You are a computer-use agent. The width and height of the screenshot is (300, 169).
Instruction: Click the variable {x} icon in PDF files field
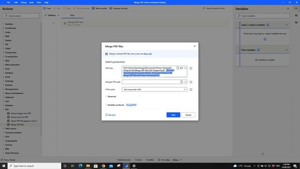click(x=185, y=68)
